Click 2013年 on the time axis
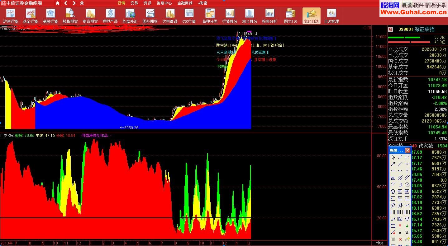Image resolution: width=448 pixels, height=246 pixels. [7, 243]
